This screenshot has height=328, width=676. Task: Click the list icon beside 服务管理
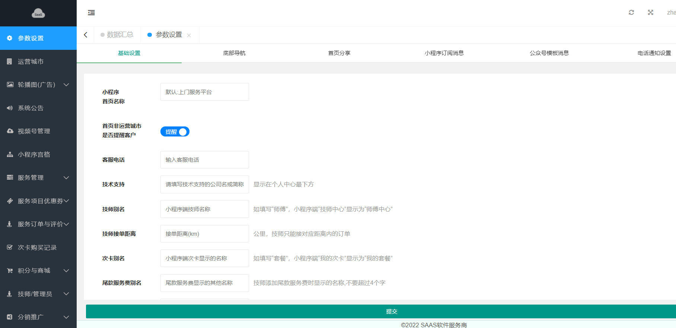pos(10,177)
